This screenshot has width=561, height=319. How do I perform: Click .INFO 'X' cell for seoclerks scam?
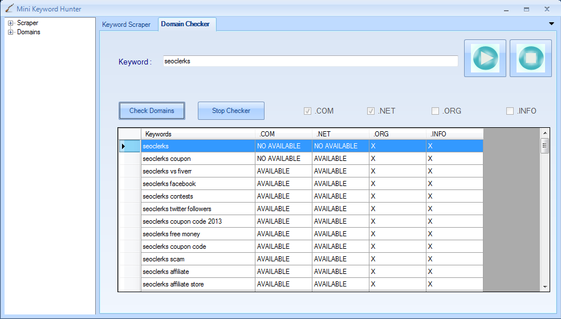tap(455, 259)
